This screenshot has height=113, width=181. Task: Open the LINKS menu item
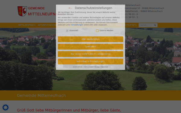[118, 25]
